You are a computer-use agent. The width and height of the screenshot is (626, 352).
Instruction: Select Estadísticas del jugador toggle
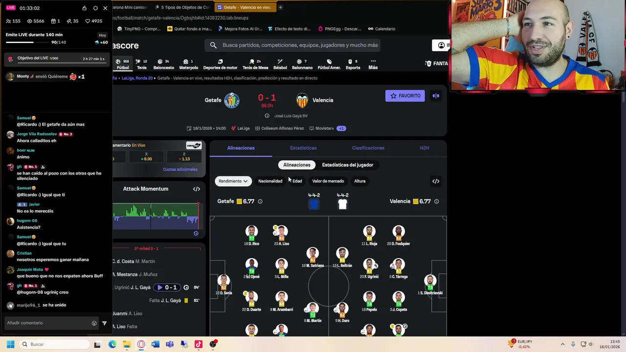click(348, 165)
